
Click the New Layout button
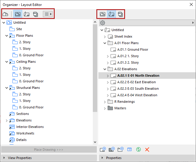coord(103,149)
